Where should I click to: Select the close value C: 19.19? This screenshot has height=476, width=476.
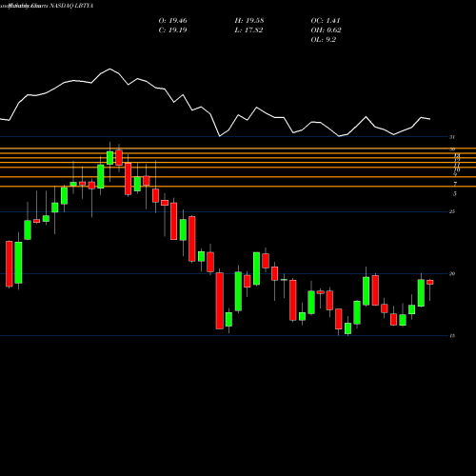pos(172,30)
